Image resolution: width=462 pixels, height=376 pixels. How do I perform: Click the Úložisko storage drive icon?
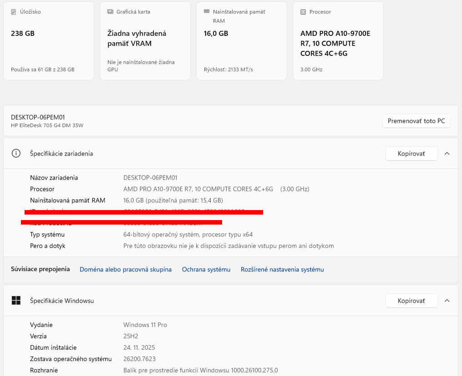(14, 11)
